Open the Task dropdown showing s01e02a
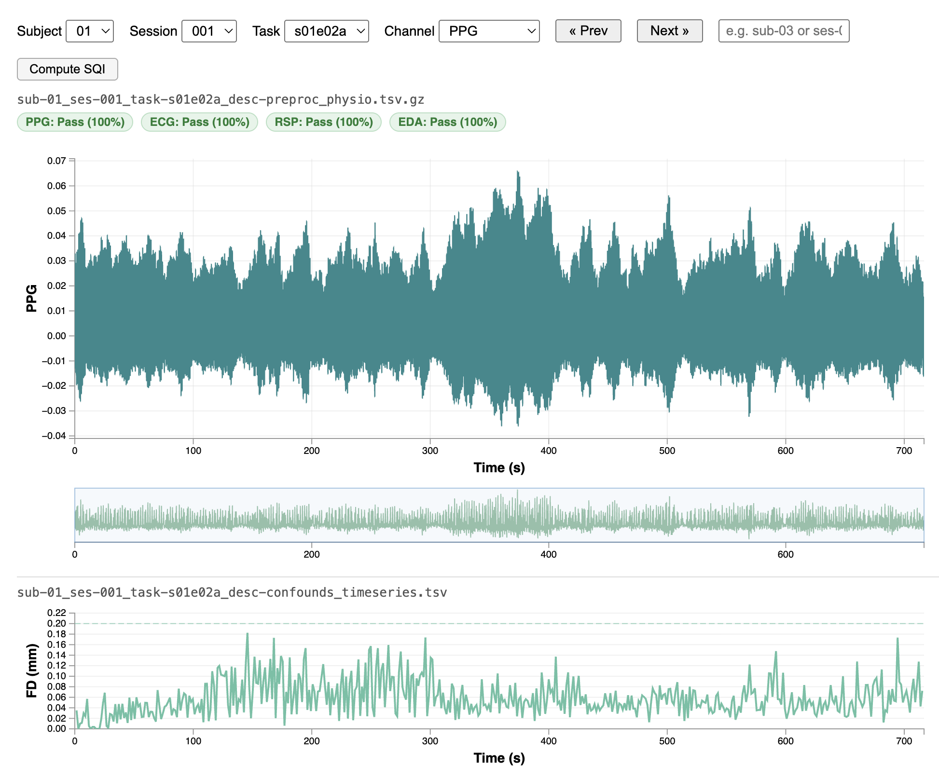The width and height of the screenshot is (939, 766). [326, 31]
